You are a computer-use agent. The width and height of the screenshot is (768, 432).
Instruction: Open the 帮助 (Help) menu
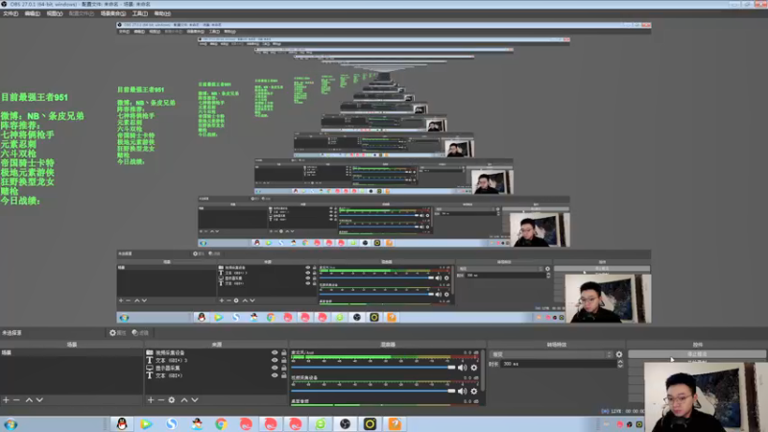[x=162, y=13]
